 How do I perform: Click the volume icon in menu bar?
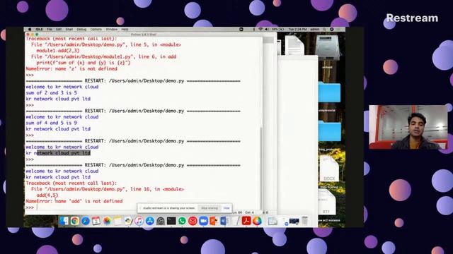(266, 30)
